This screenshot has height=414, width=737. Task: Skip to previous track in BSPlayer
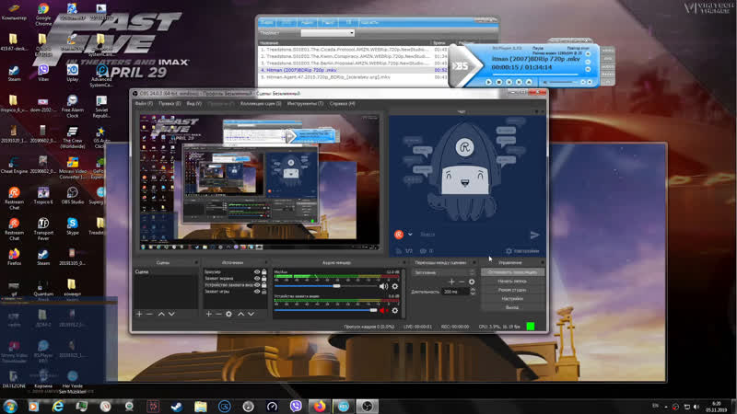pos(509,82)
